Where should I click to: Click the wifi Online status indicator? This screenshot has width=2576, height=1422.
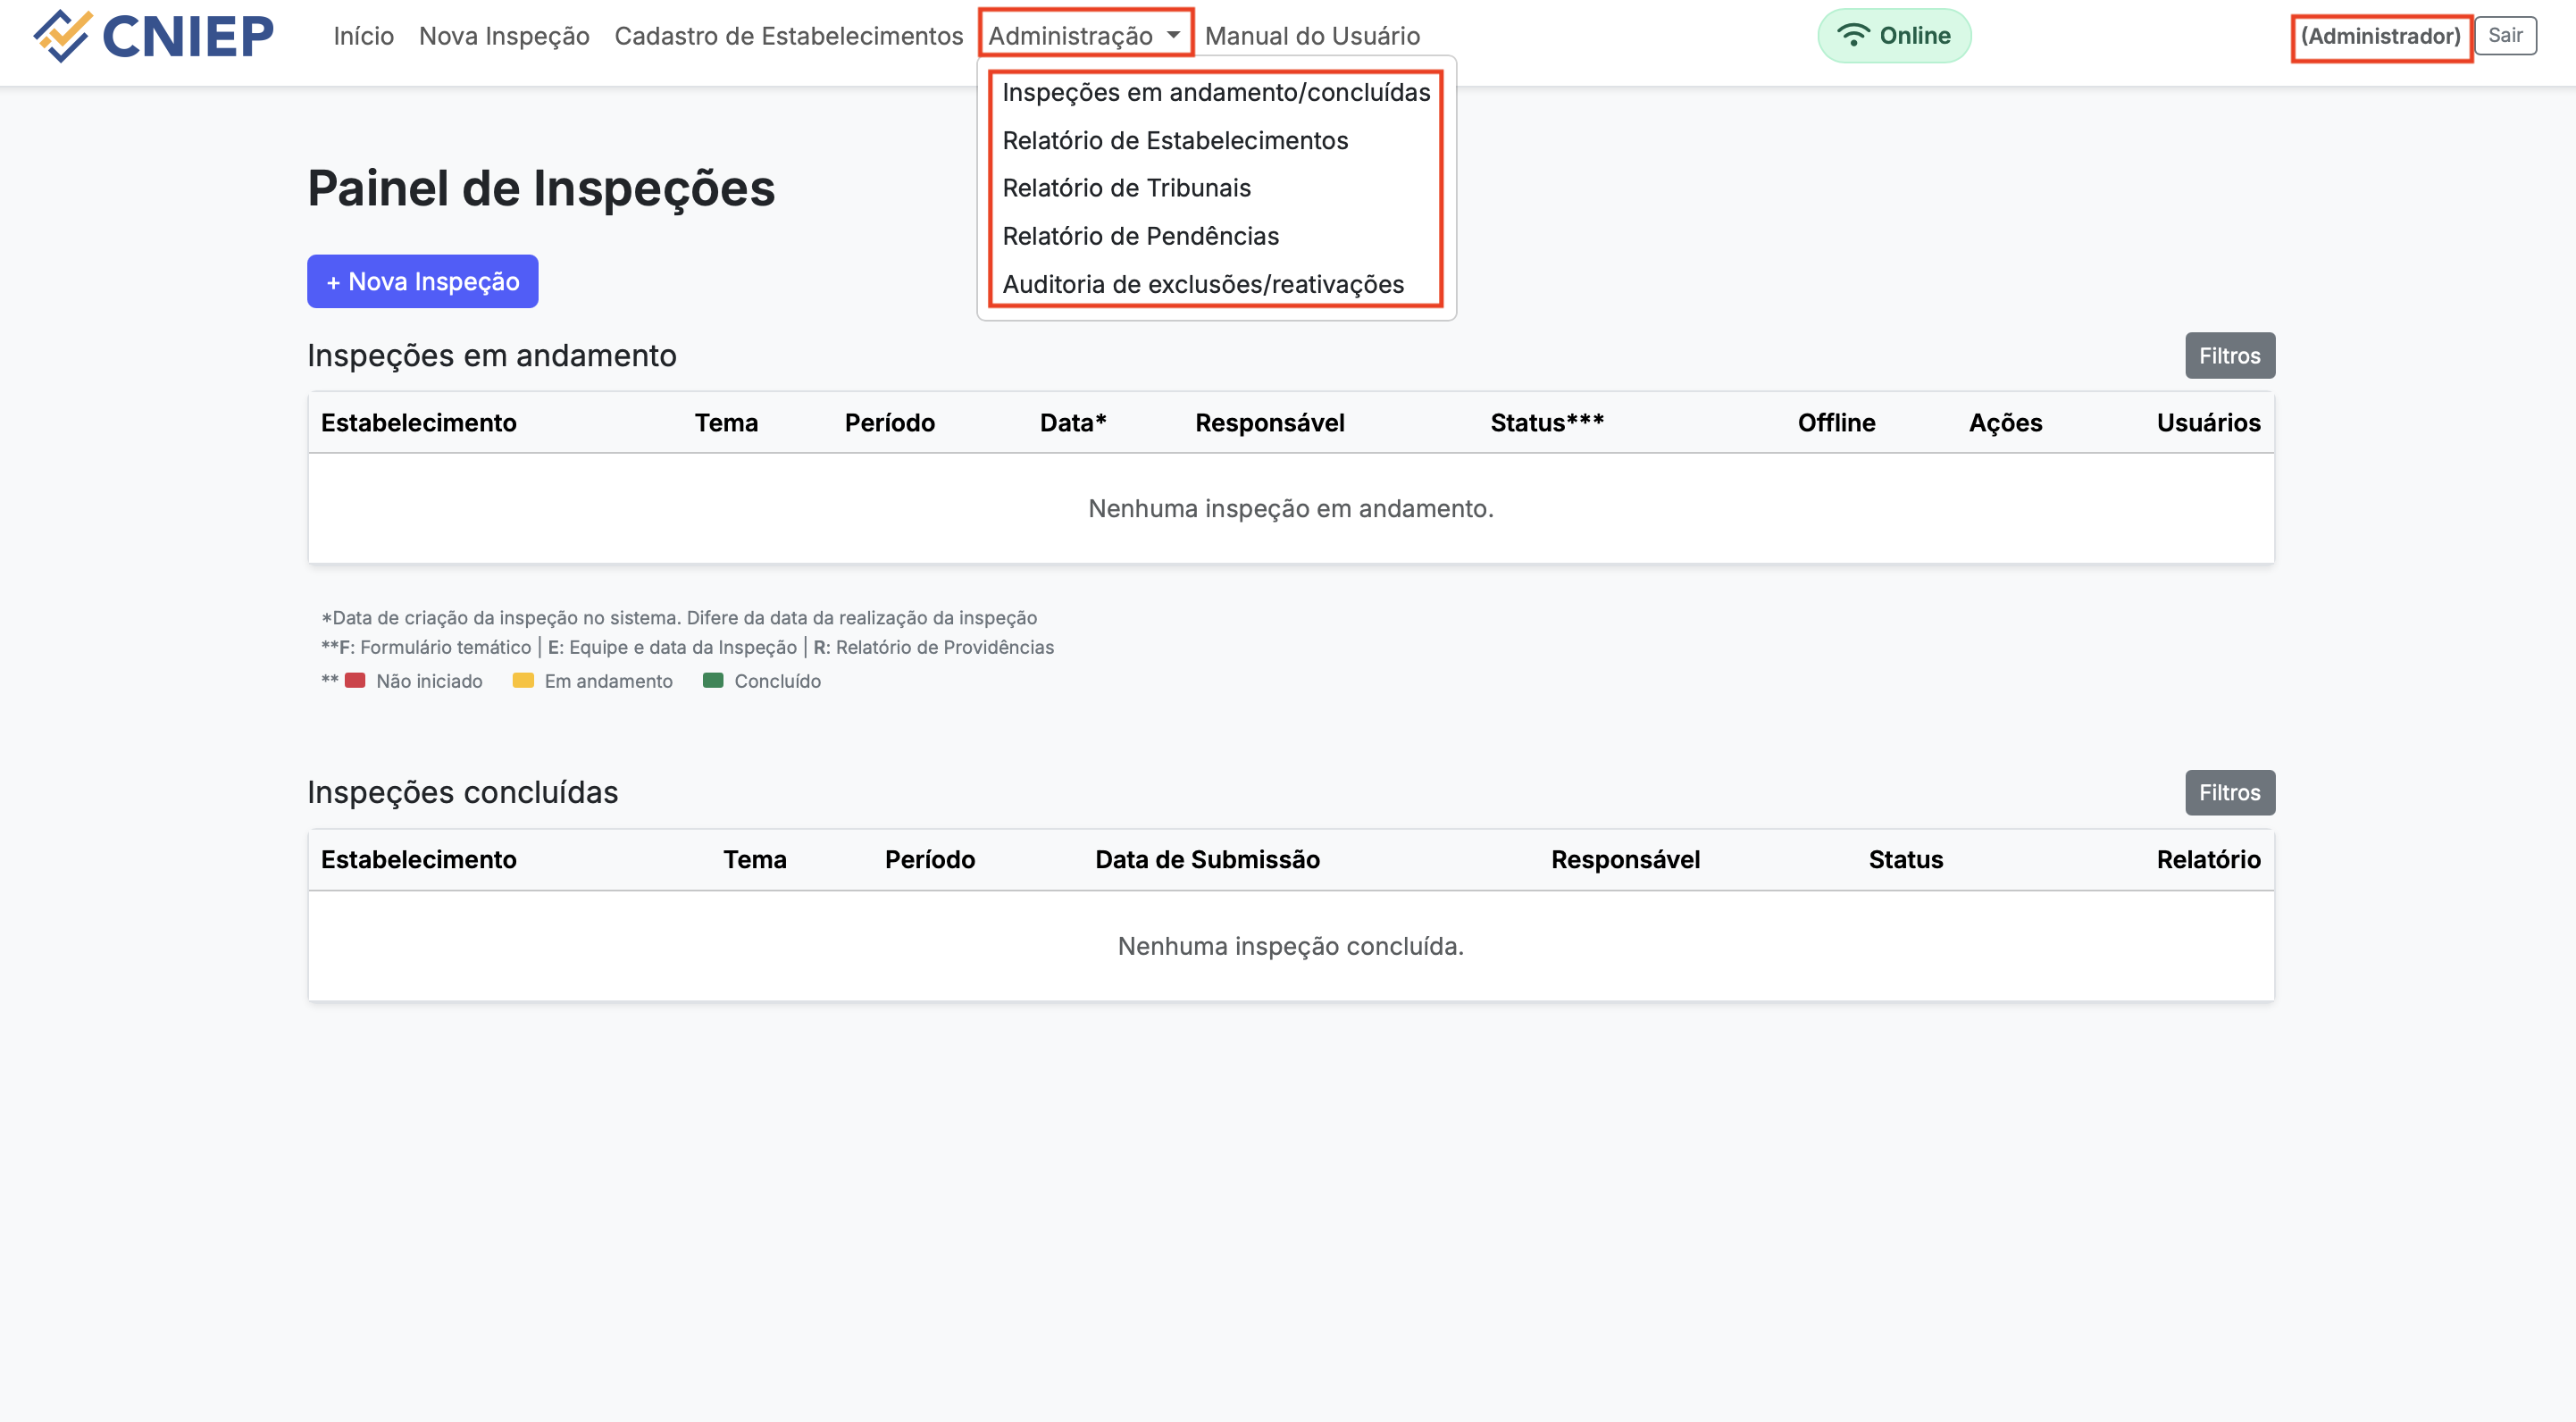point(1893,36)
